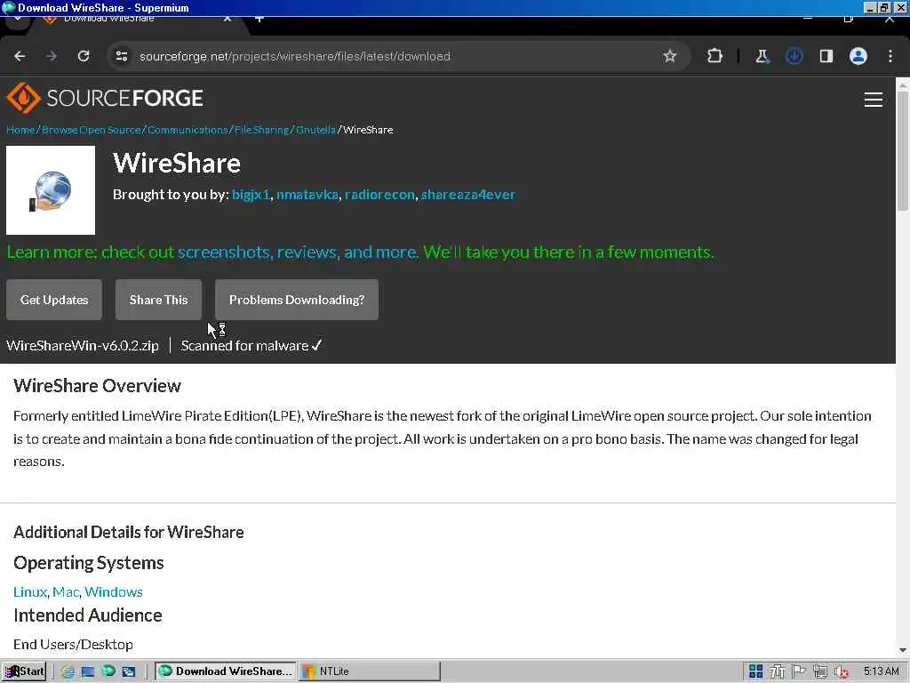
Task: Click the page's vertical scrollbar thumb
Action: (x=903, y=151)
